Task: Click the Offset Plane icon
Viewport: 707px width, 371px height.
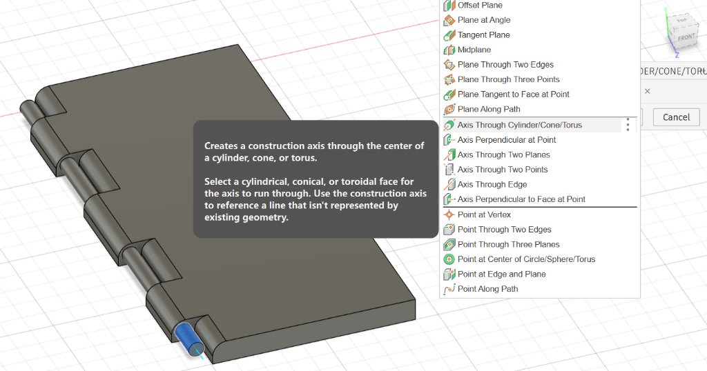Action: click(449, 6)
